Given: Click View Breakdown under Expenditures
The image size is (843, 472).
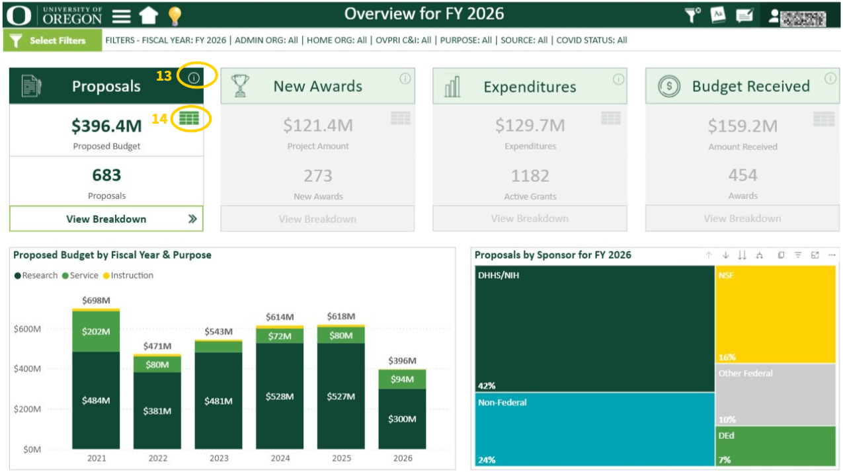Looking at the screenshot, I should tap(530, 218).
